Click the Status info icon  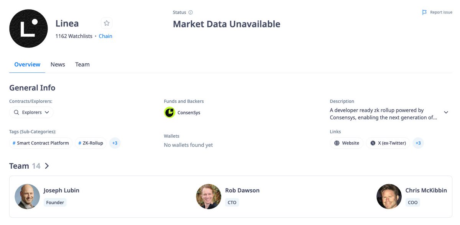191,13
